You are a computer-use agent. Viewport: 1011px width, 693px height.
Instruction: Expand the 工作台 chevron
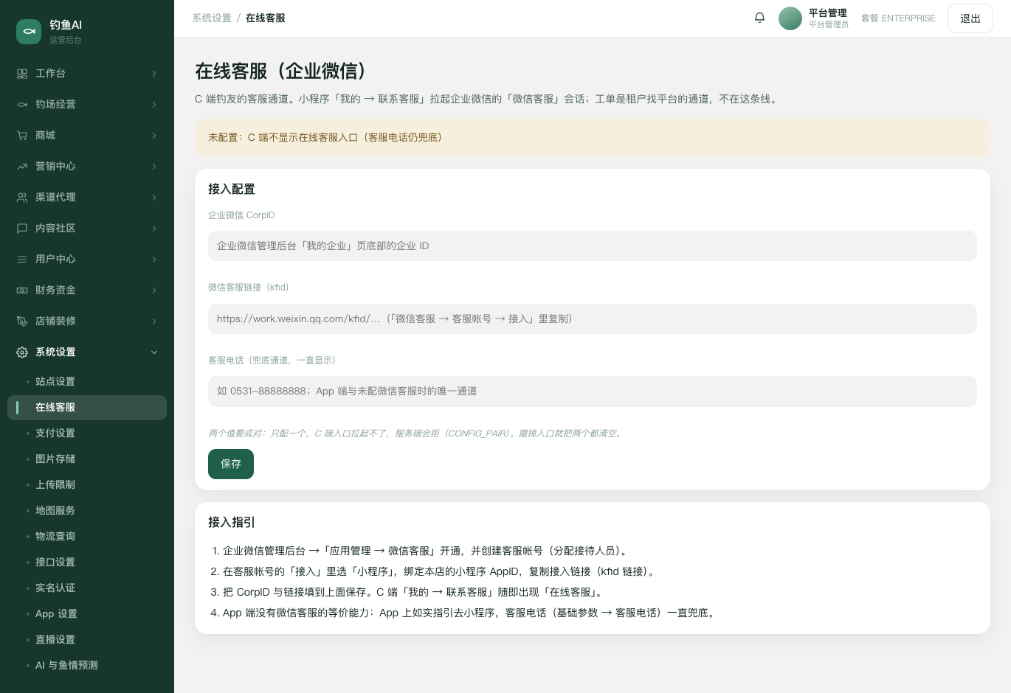(154, 74)
